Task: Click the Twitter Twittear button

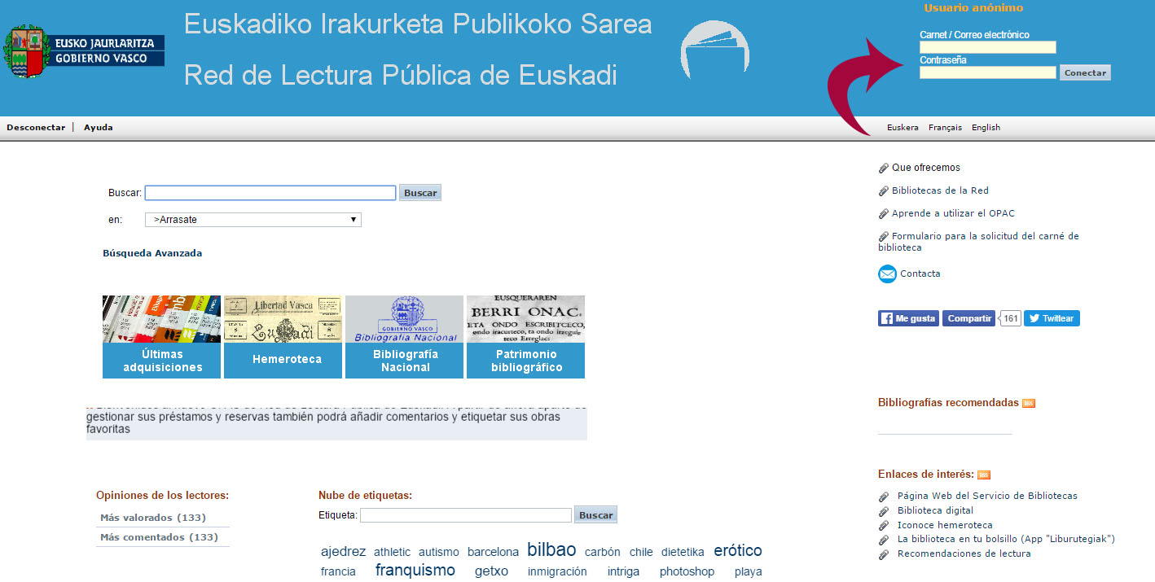Action: (x=1051, y=318)
